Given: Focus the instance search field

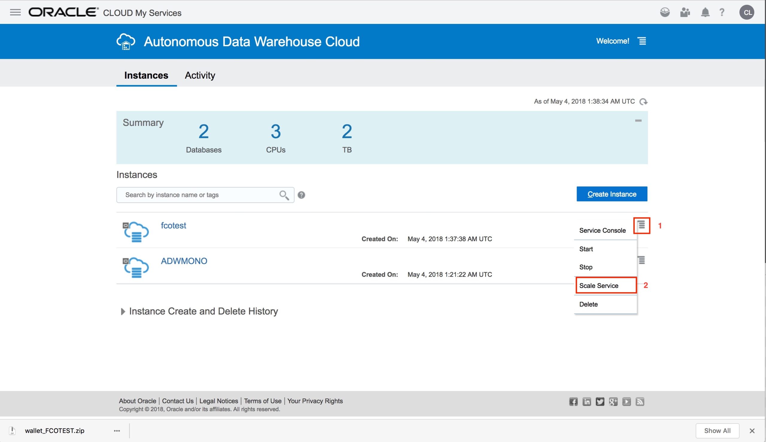Looking at the screenshot, I should (197, 195).
